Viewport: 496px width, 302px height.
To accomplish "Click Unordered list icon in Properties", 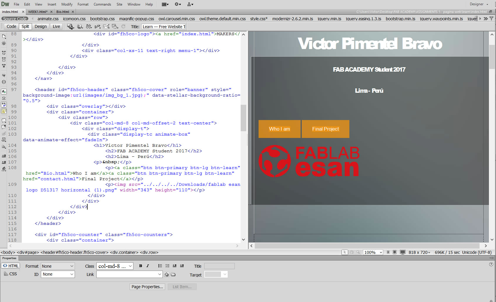I will 160,266.
